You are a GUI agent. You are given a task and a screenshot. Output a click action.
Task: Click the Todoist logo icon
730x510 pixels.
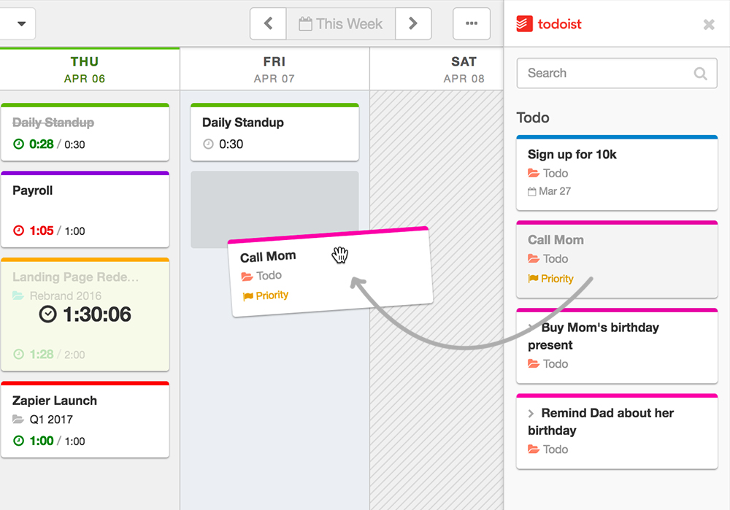tap(524, 24)
